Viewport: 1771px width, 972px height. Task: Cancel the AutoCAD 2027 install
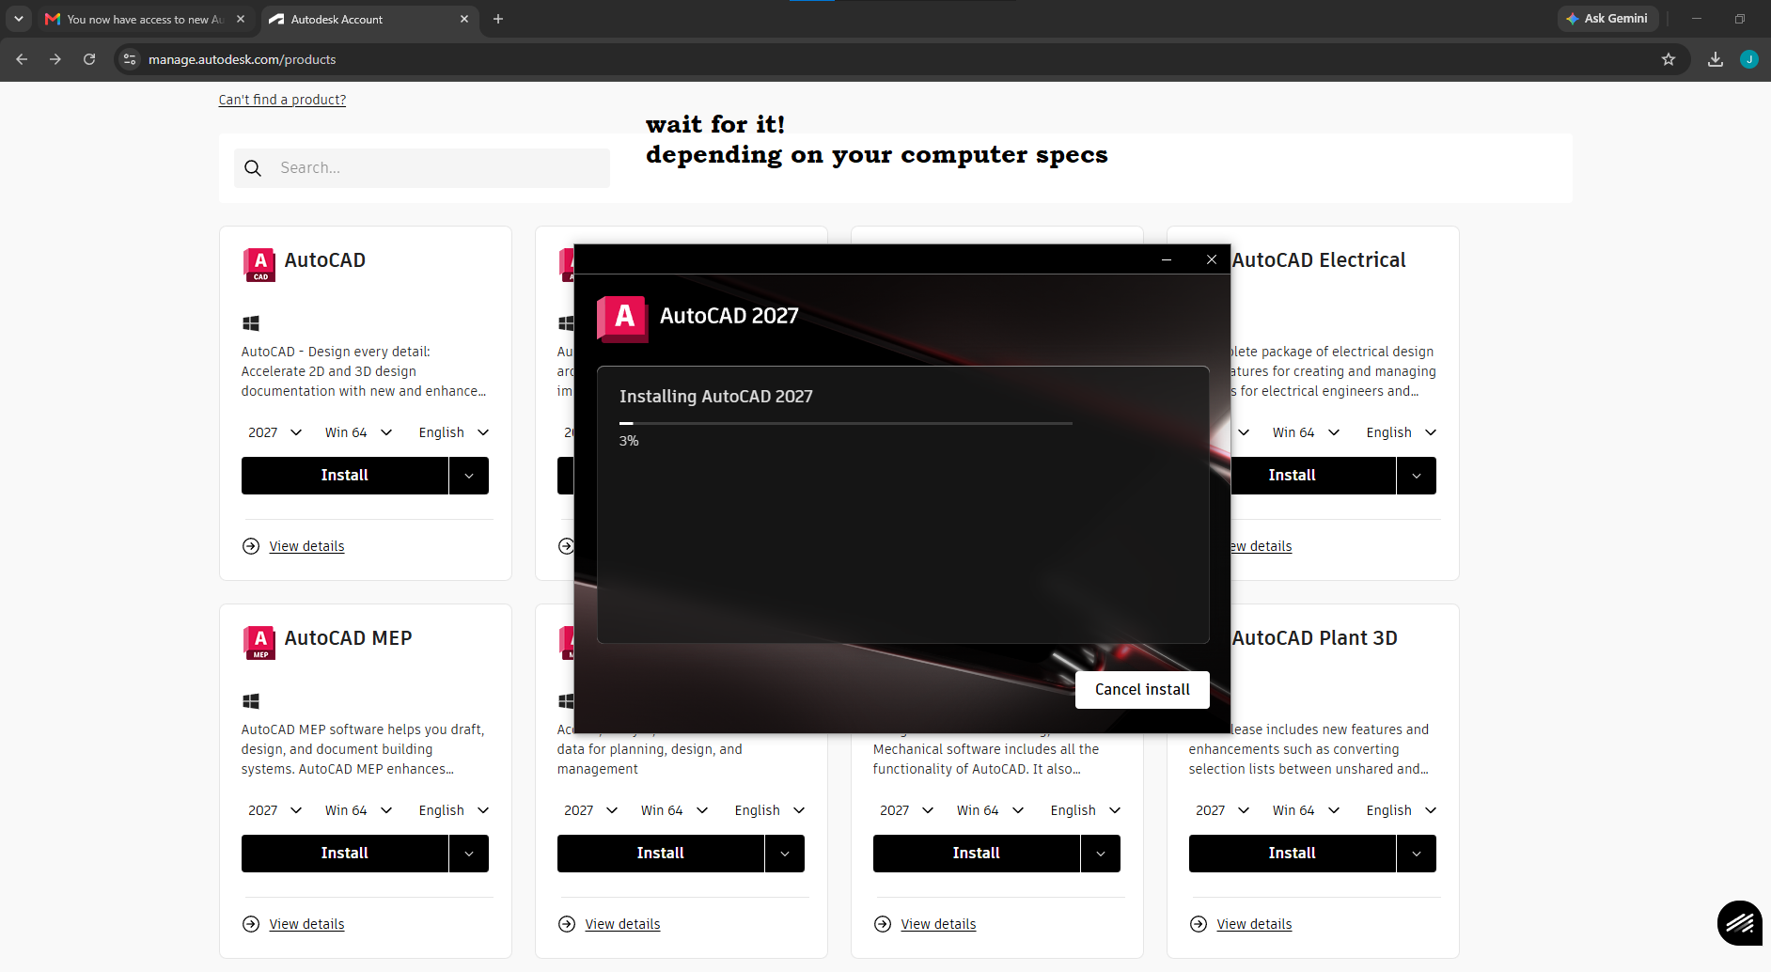(1142, 690)
